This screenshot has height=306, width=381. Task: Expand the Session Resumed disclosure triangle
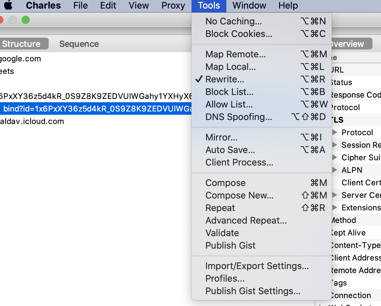click(x=335, y=145)
